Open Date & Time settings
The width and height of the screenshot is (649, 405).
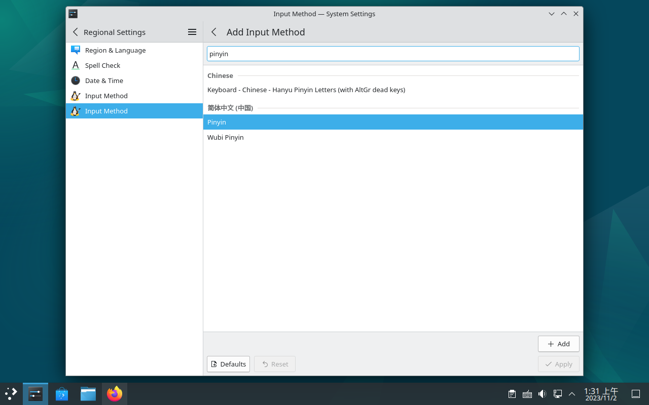click(x=104, y=80)
